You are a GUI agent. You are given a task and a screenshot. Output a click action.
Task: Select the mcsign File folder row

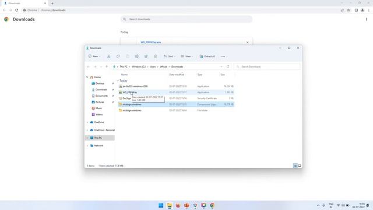[176, 110]
